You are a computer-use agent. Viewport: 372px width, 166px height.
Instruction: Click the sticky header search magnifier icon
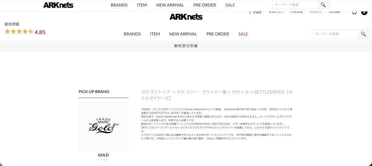(323, 5)
